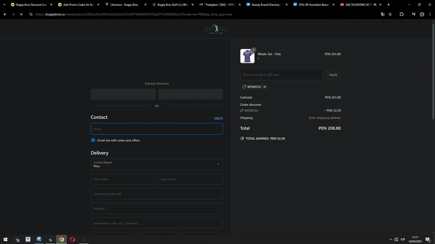This screenshot has height=244, width=435.
Task: Open Opera browser from the taskbar
Action: coord(72,239)
